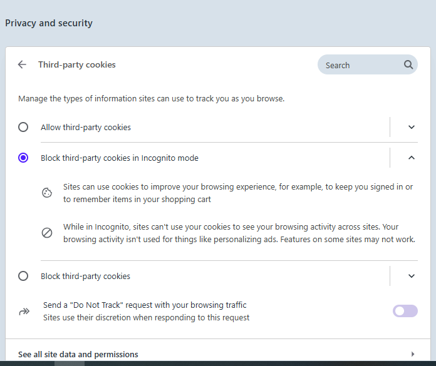Click the horizontal scrollbar thumb at bottom
The width and height of the screenshot is (436, 366).
pyautogui.click(x=70, y=363)
